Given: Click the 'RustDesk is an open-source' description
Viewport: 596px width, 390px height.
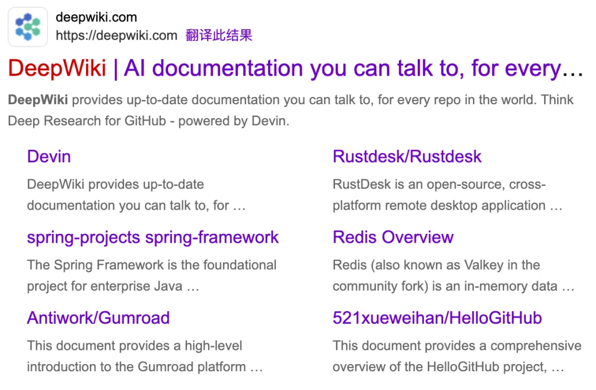Looking at the screenshot, I should coord(448,195).
